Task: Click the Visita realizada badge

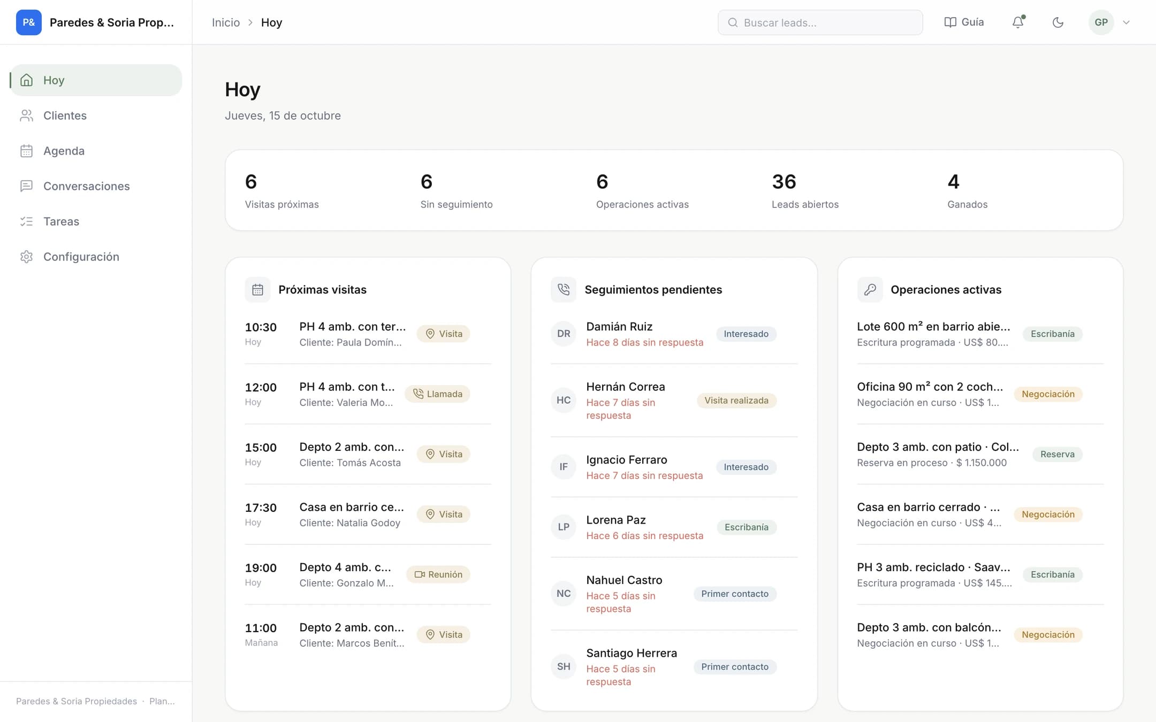Action: pos(736,401)
